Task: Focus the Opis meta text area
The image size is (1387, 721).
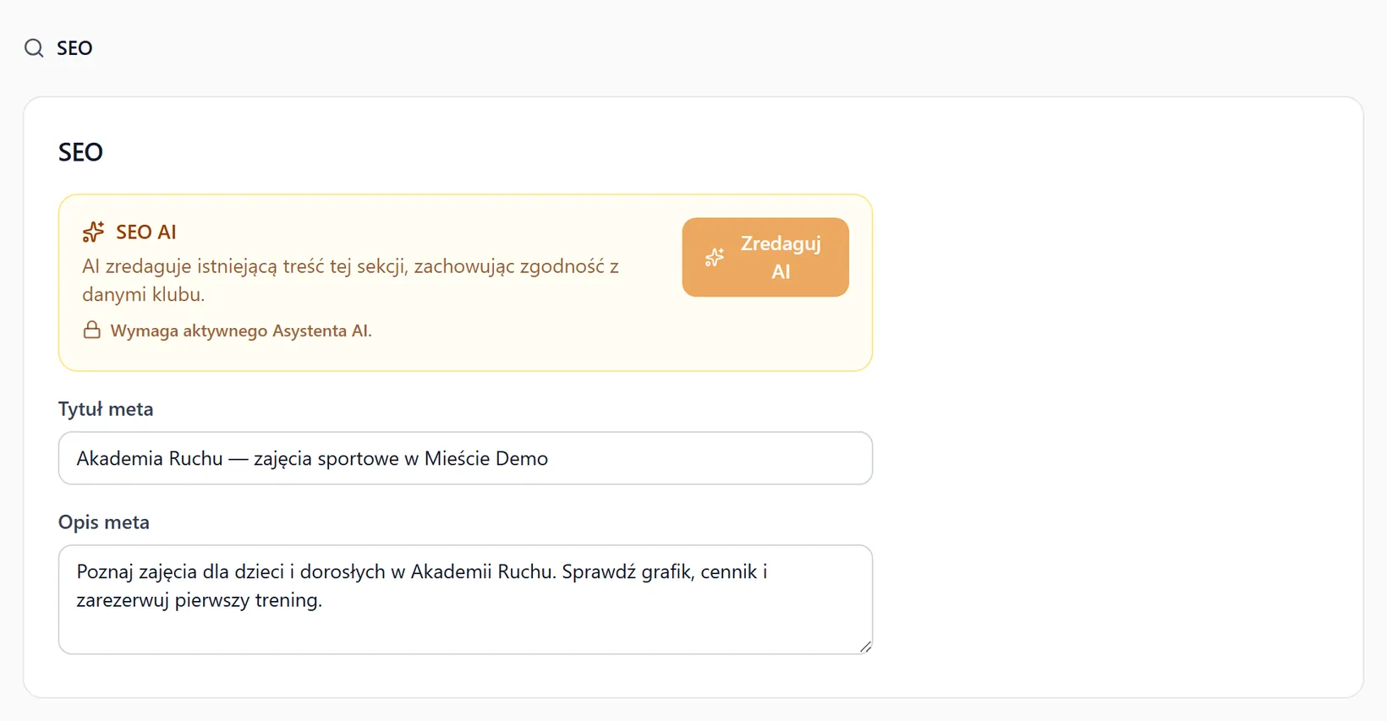Action: tap(465, 599)
